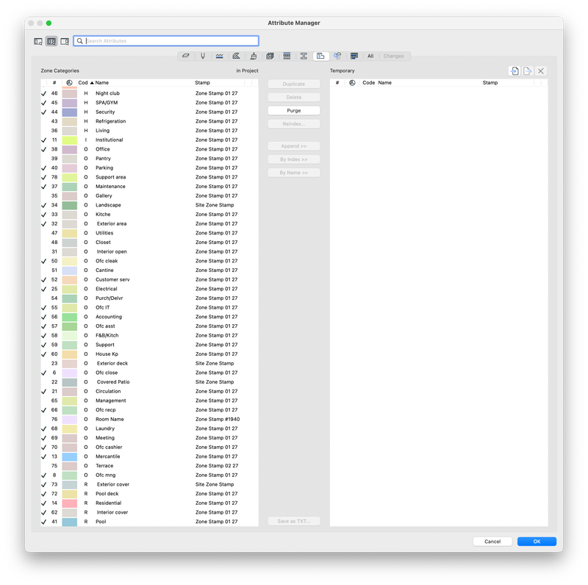Open the Line Types tab
This screenshot has height=585, width=588.
pyautogui.click(x=219, y=57)
